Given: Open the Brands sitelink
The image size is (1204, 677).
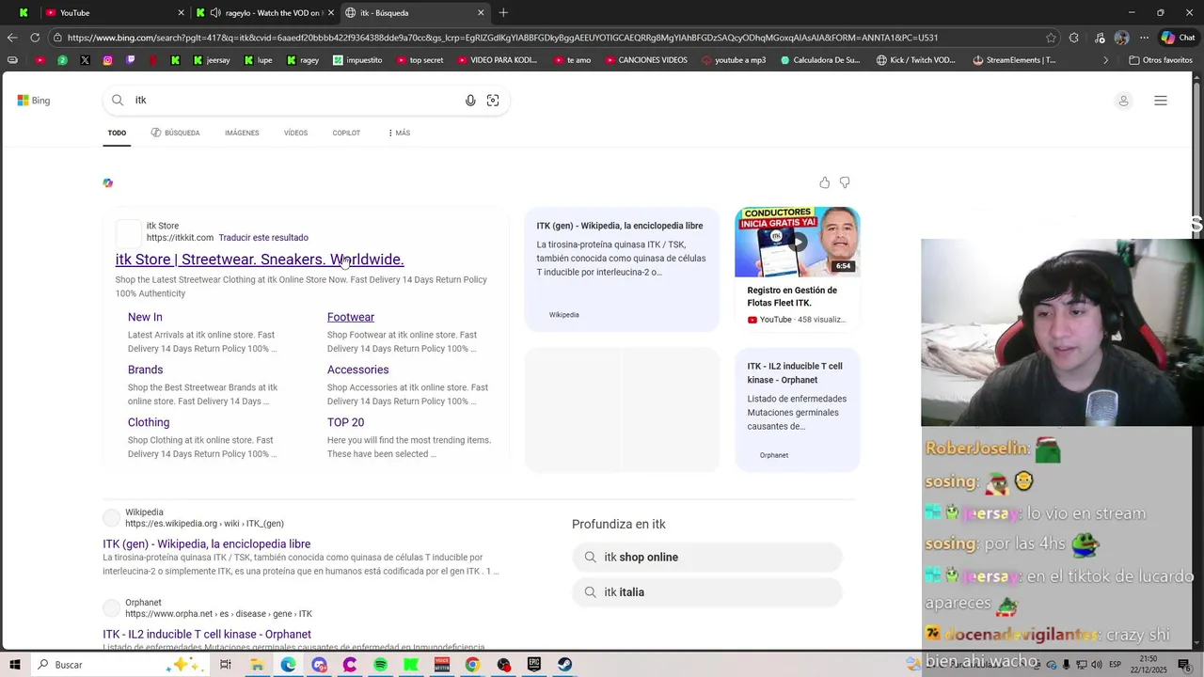Looking at the screenshot, I should (145, 370).
